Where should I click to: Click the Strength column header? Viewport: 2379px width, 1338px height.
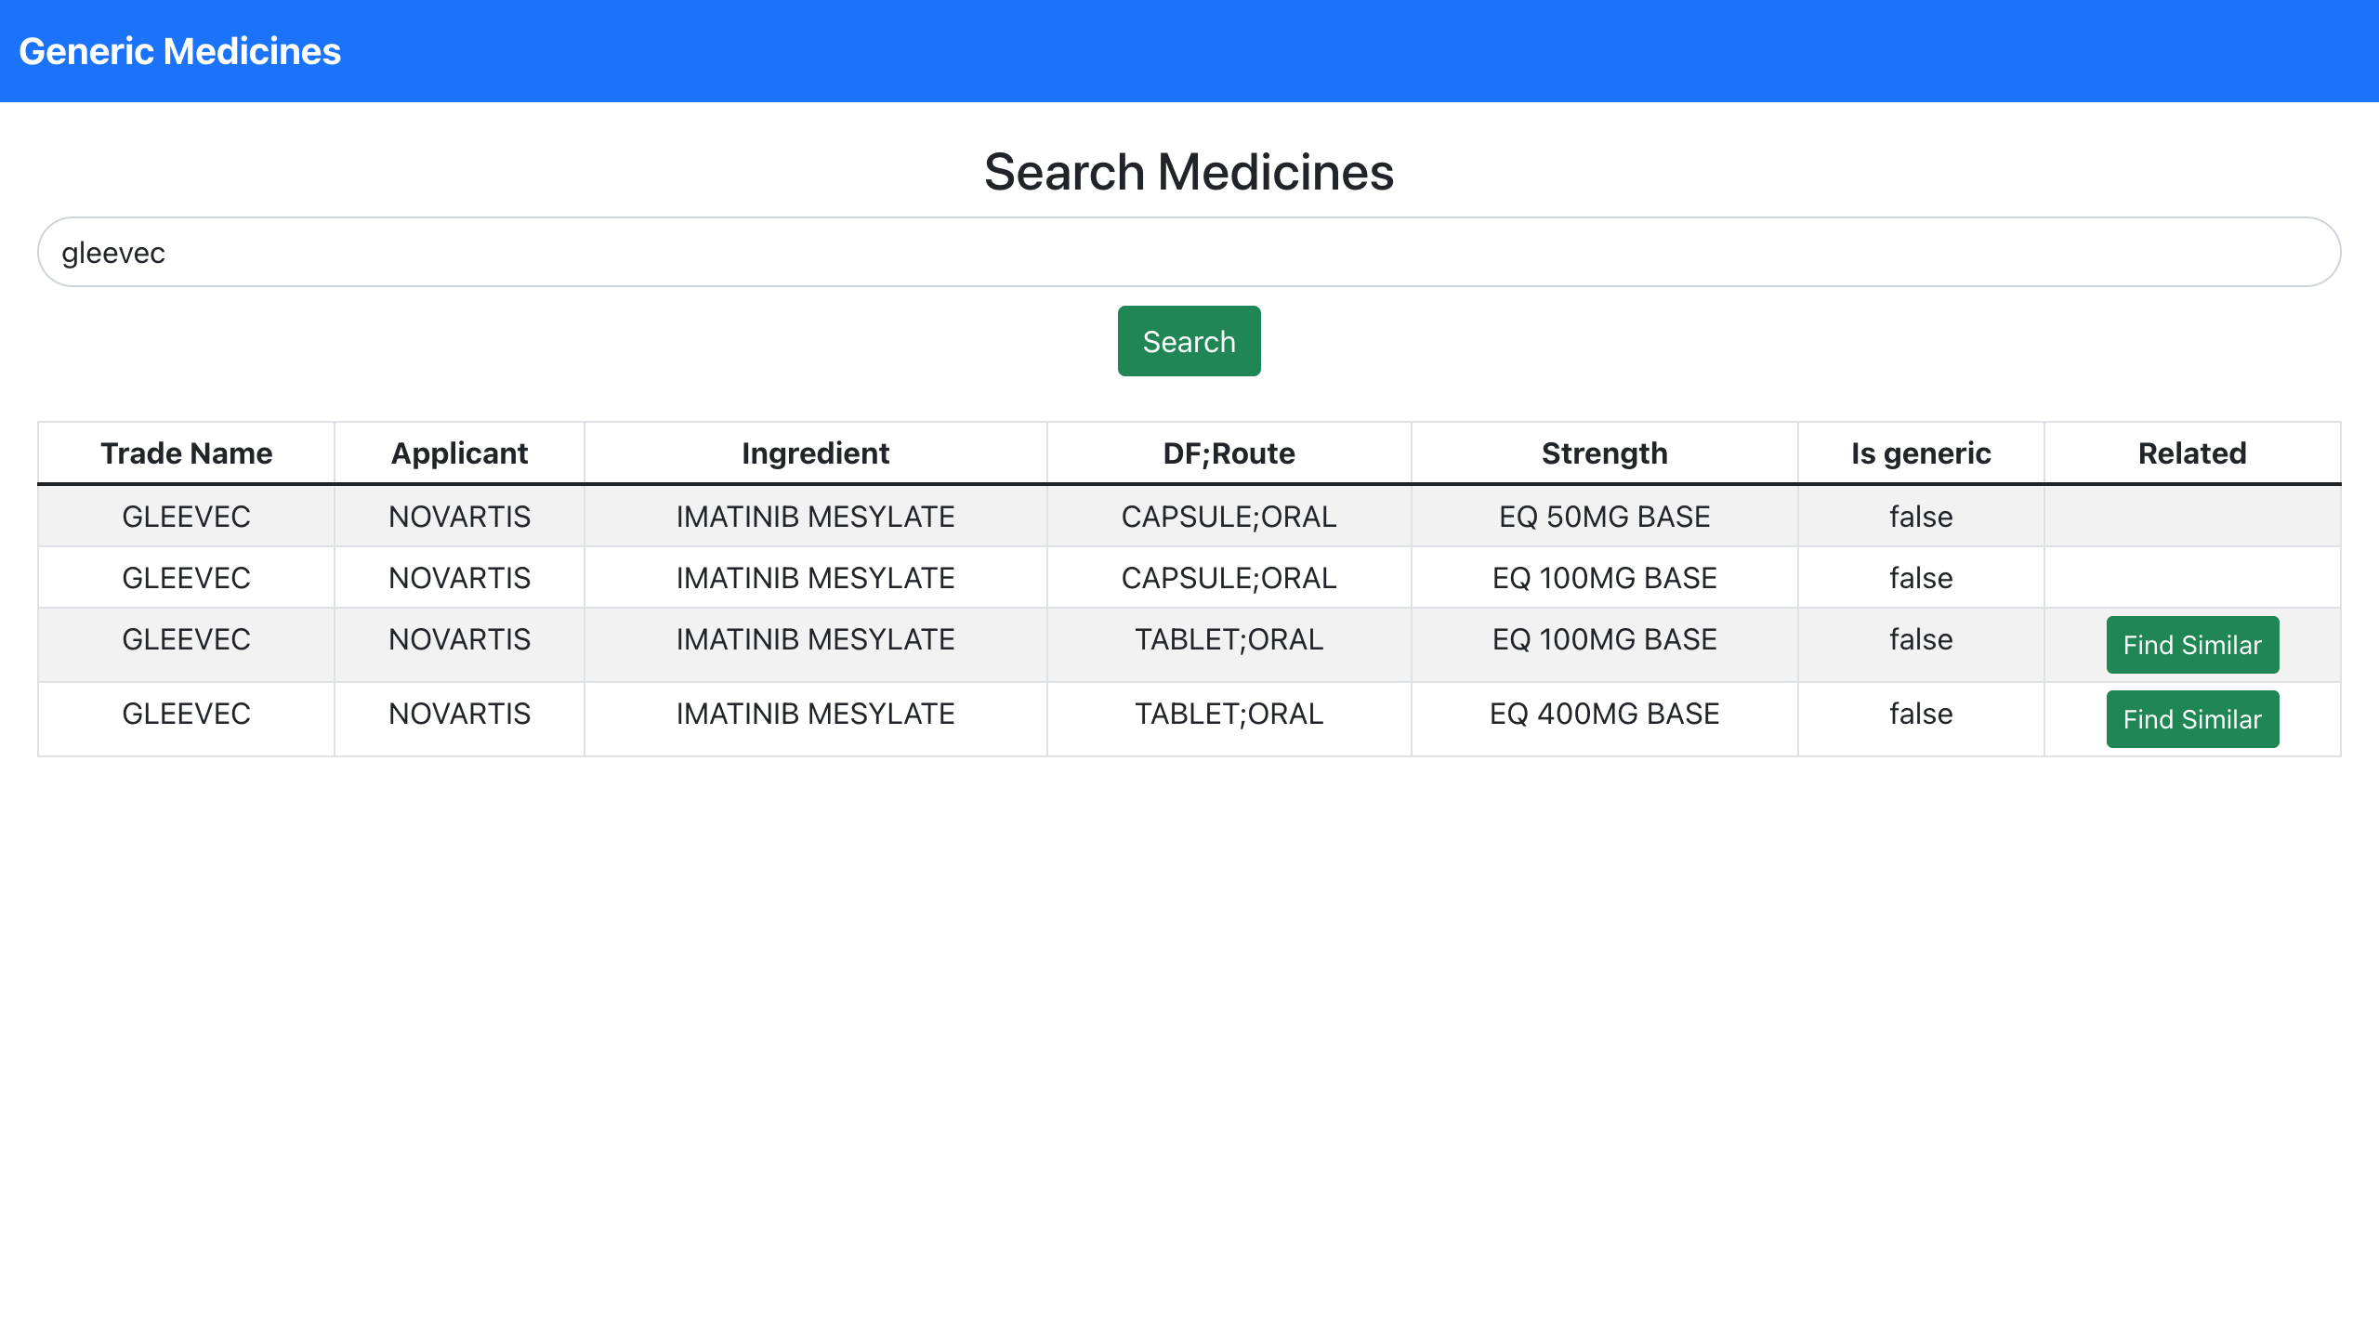coord(1604,453)
